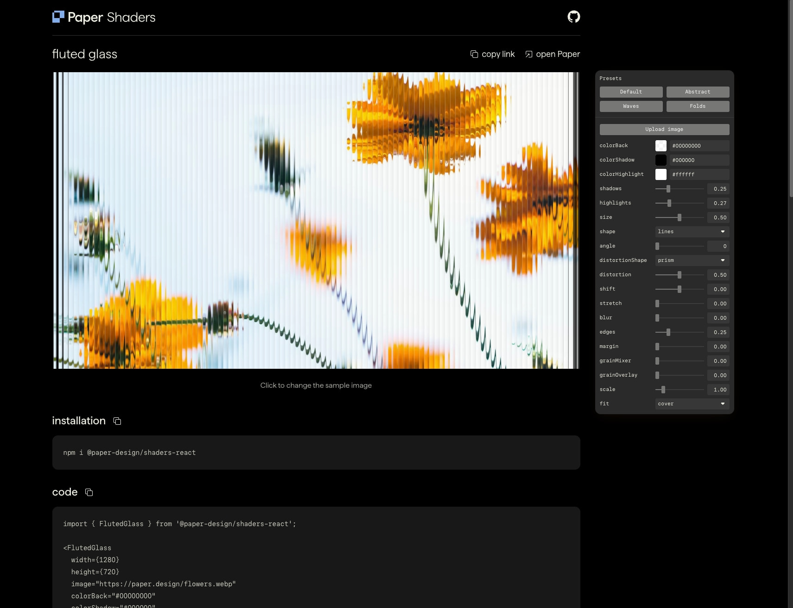
Task: Click the fluted glass flower preview image
Action: tap(316, 220)
